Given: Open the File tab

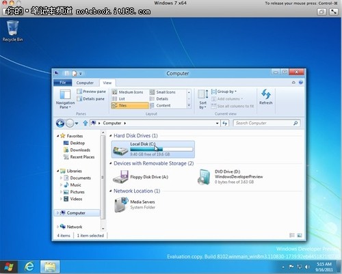Looking at the screenshot, I should 63,83.
